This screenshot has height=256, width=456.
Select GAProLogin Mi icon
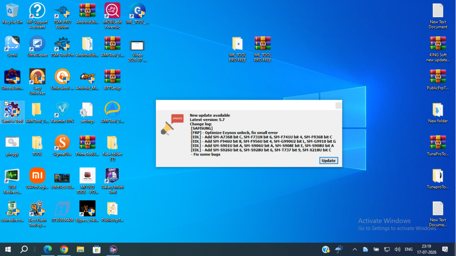click(x=37, y=179)
